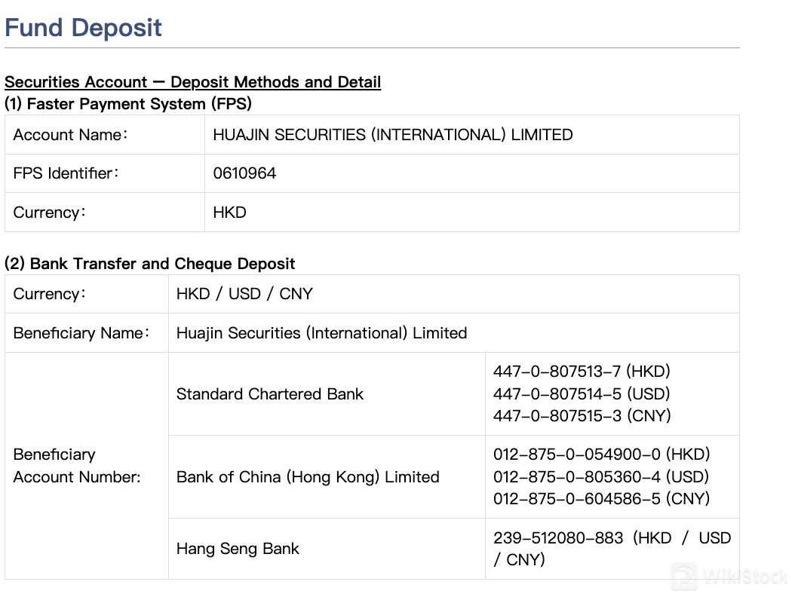Click the WikiStock watermark logo icon

(684, 577)
